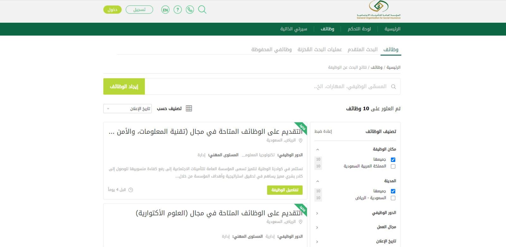Switch to عمليات البحث المُخزنة tab

[x=320, y=50]
